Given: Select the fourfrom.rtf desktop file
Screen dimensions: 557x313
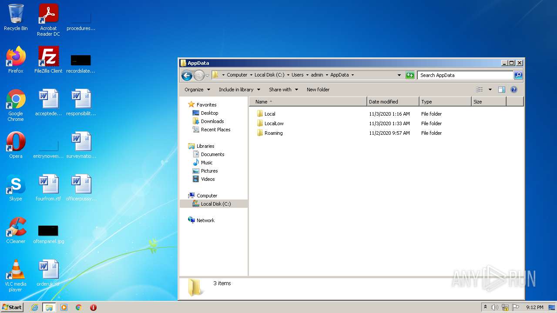Looking at the screenshot, I should click(48, 188).
